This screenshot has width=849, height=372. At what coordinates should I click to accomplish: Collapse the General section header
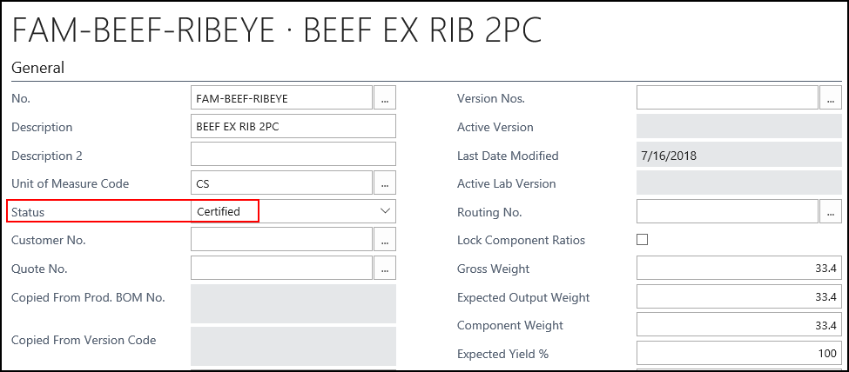click(37, 67)
